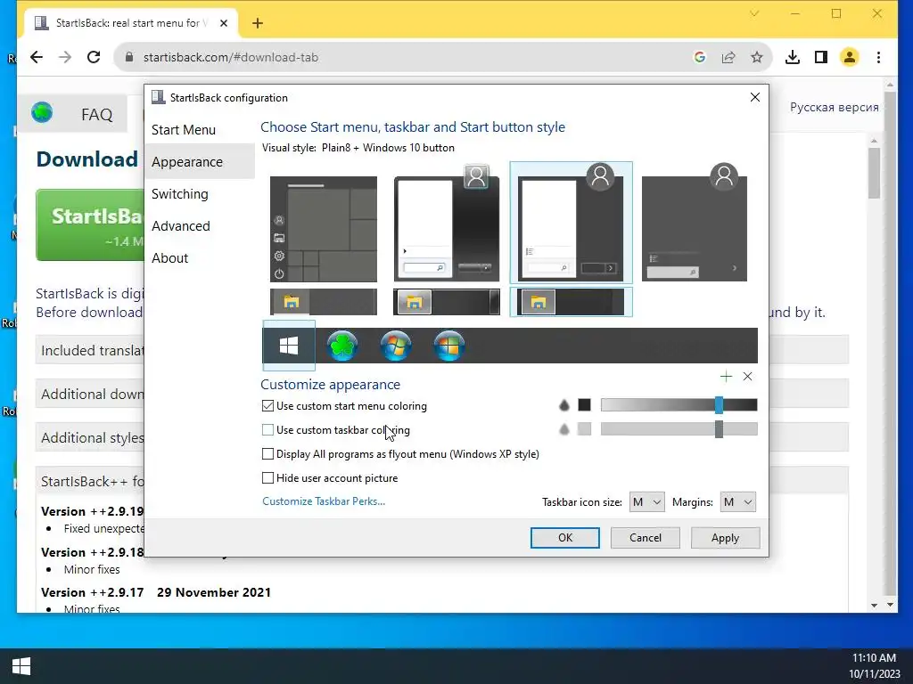Add a custom start button with plus icon
The height and width of the screenshot is (684, 913).
coord(726,377)
